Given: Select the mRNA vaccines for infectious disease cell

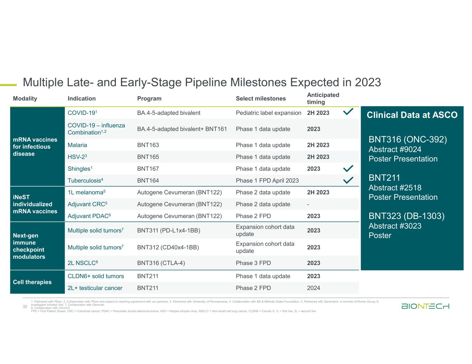Looking at the screenshot, I should (38, 147).
